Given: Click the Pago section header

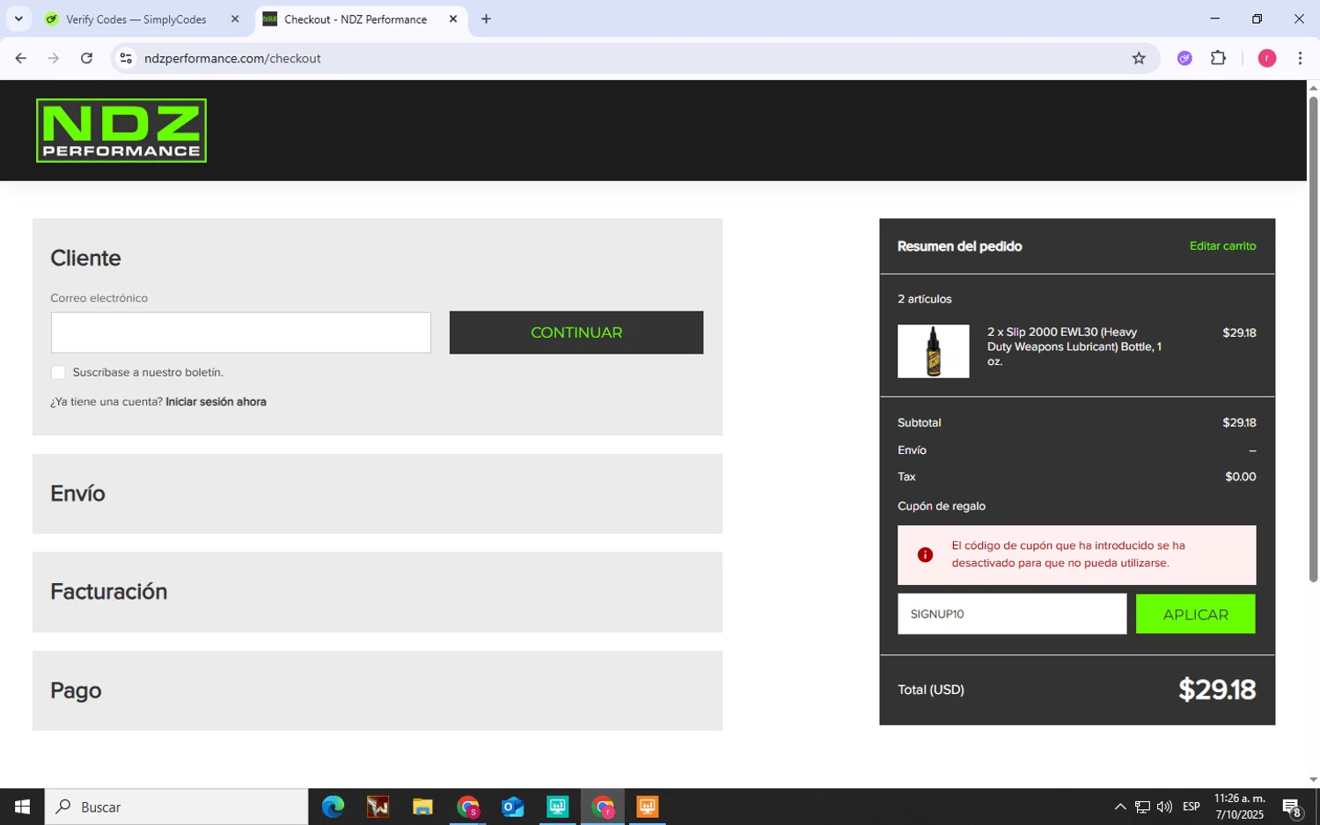Looking at the screenshot, I should [x=378, y=690].
